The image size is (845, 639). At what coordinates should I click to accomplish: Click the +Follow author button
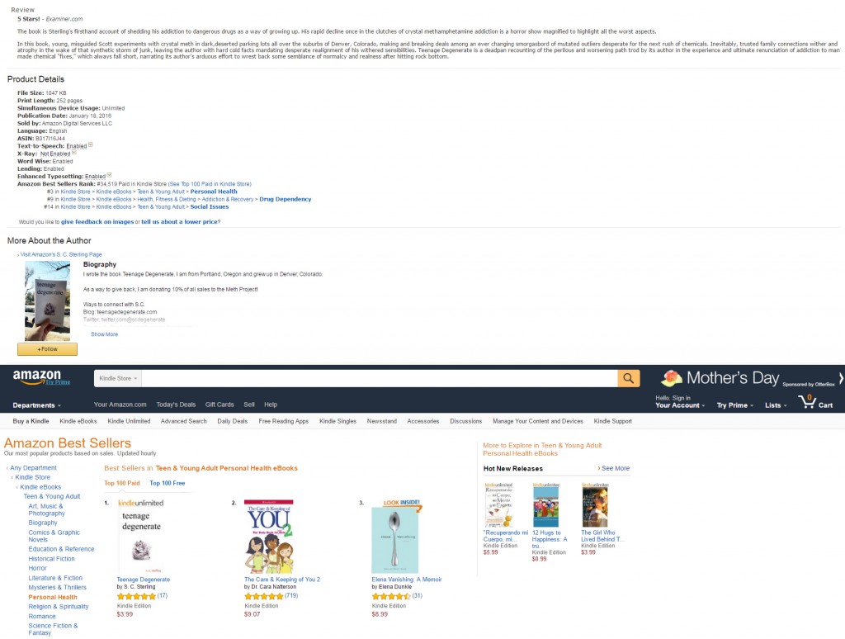(x=47, y=349)
